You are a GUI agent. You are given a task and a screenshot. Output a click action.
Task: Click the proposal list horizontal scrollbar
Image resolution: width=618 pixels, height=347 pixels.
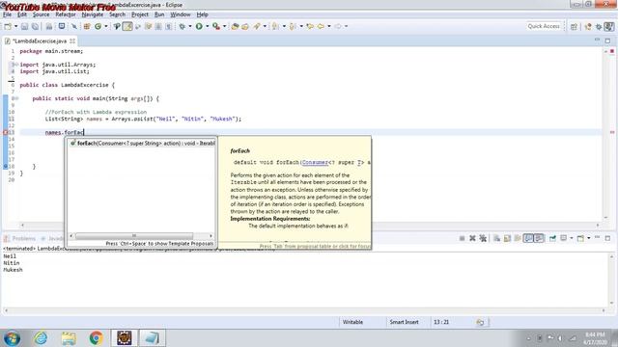coord(134,235)
